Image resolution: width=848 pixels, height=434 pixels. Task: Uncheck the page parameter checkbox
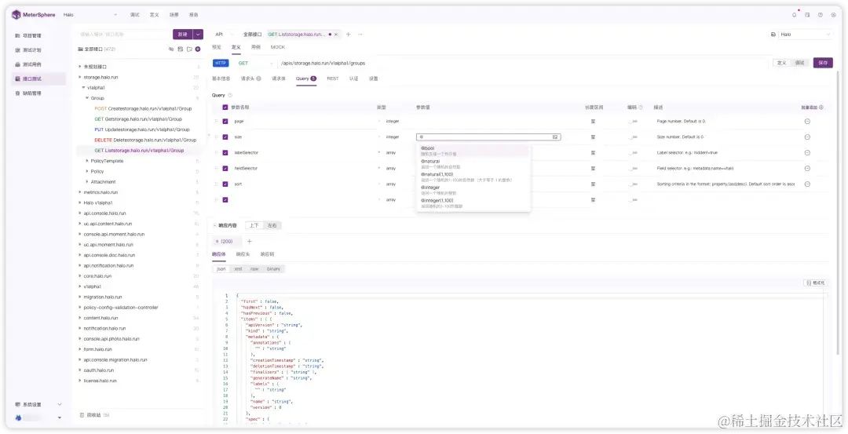pyautogui.click(x=225, y=121)
